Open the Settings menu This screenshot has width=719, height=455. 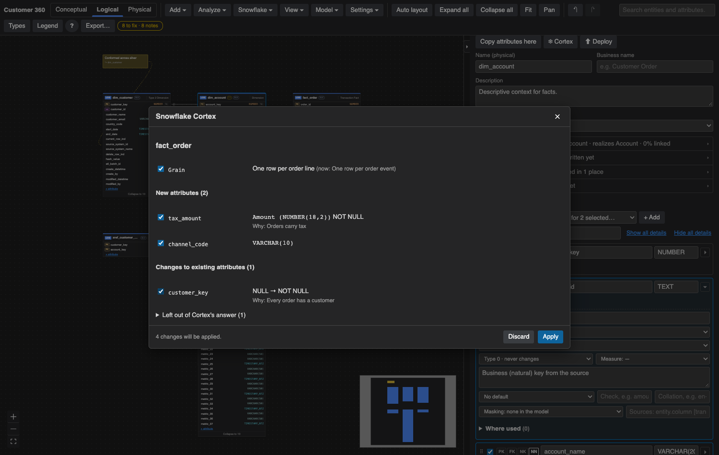(364, 10)
